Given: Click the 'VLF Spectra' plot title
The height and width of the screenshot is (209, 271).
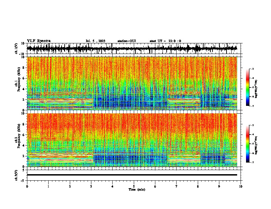Looking at the screenshot, I should 39,41.
